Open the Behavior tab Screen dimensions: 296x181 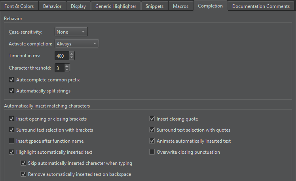pos(52,6)
